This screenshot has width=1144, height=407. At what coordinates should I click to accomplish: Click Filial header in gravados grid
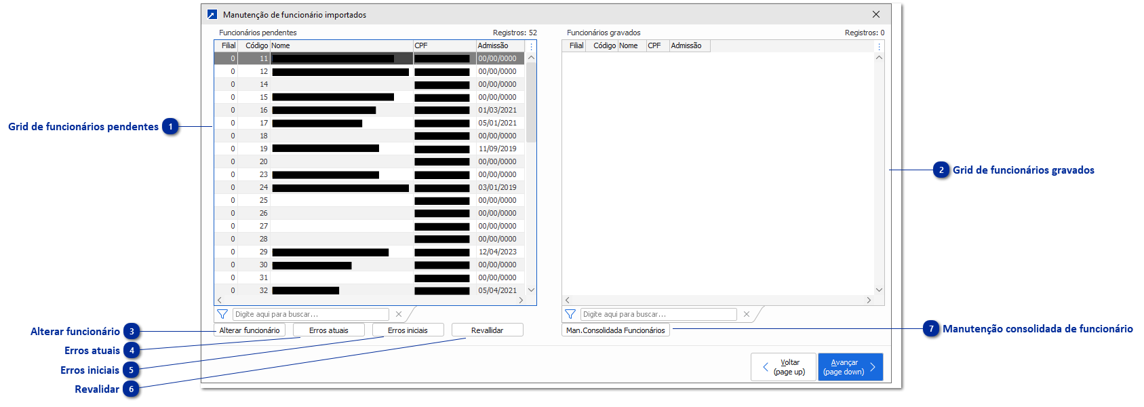click(x=574, y=45)
